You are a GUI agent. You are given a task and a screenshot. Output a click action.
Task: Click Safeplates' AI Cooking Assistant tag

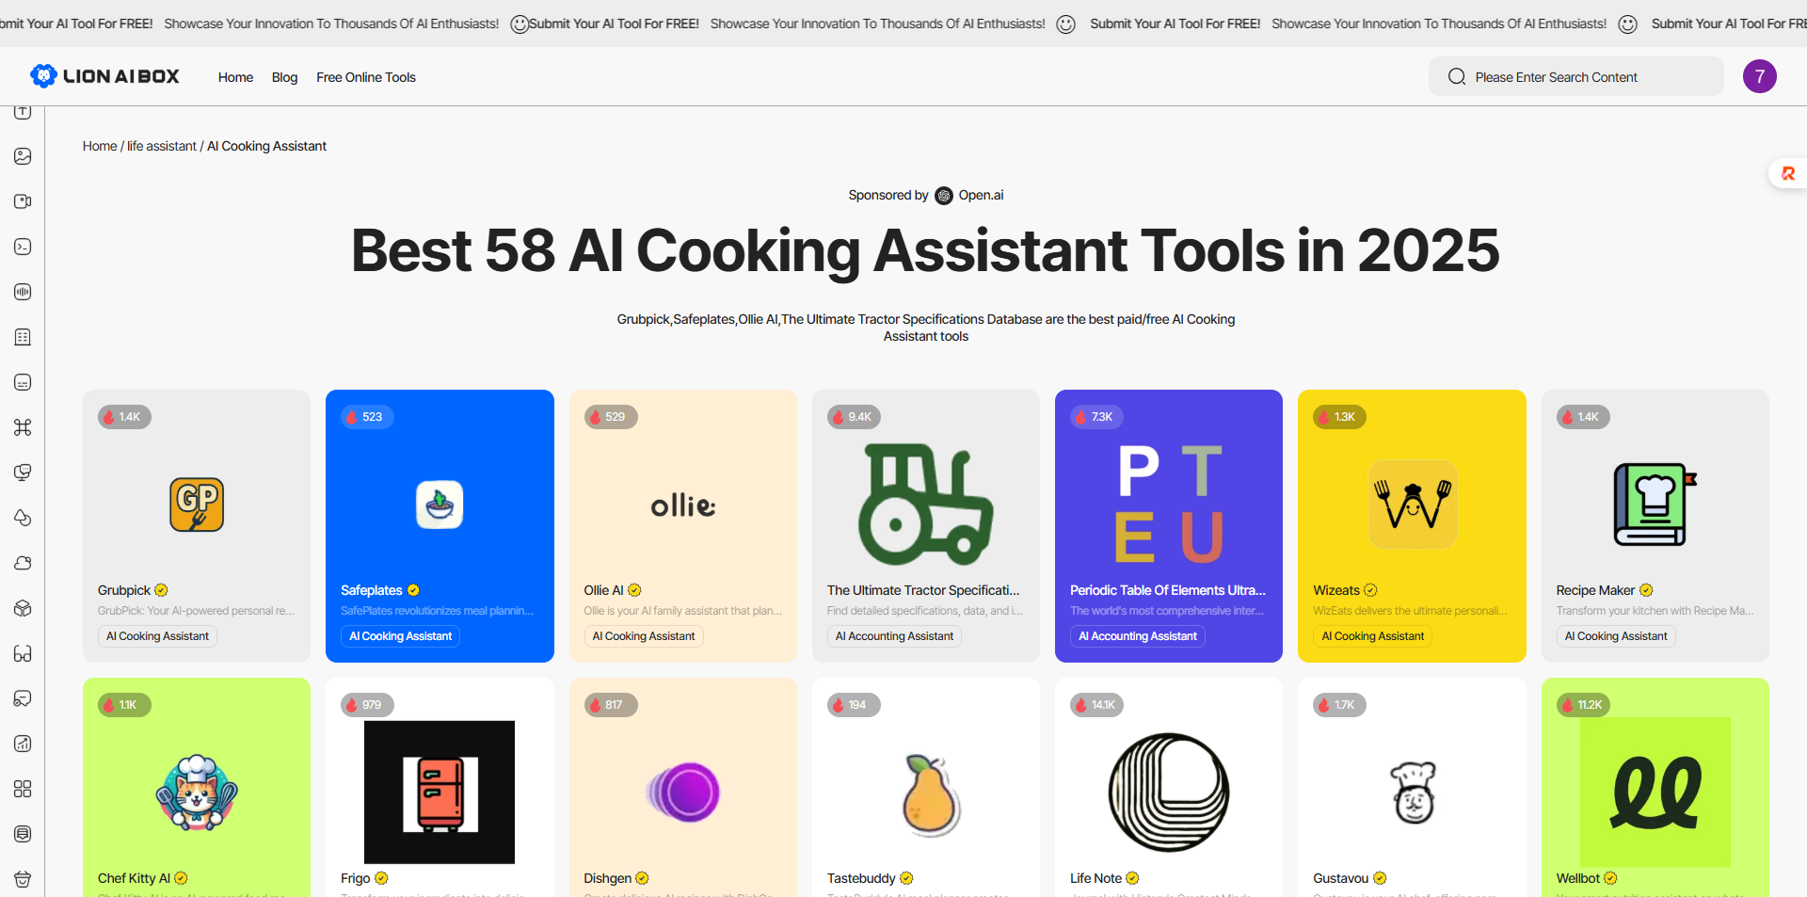(x=400, y=636)
